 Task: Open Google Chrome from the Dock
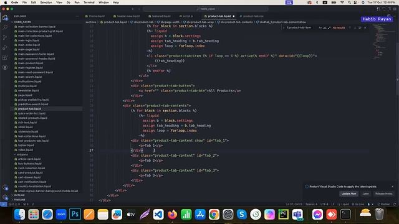pyautogui.click(x=214, y=214)
